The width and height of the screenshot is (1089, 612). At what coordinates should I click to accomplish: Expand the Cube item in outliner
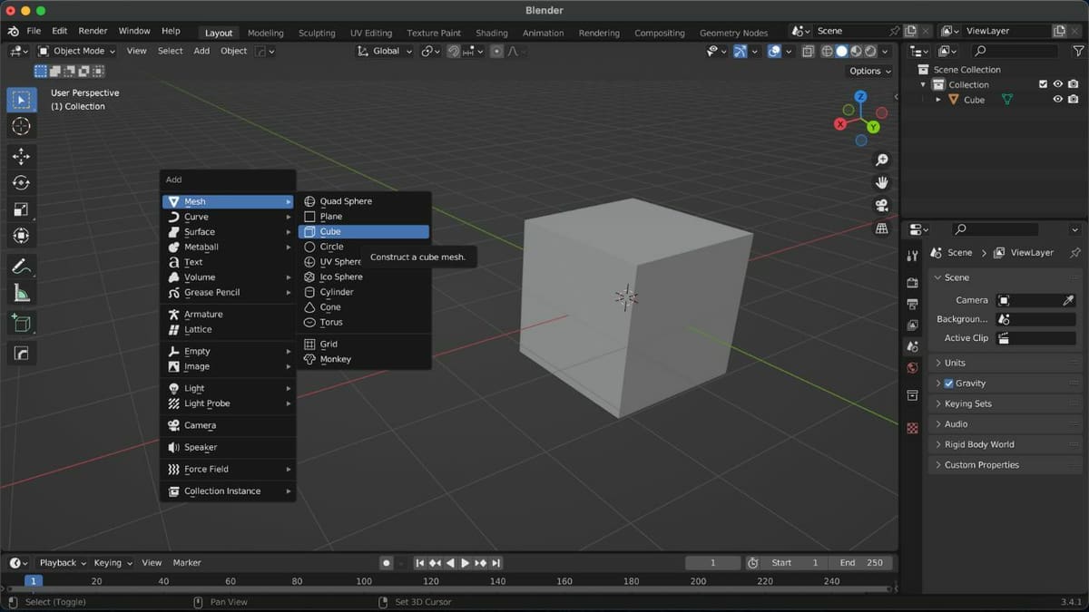point(939,100)
